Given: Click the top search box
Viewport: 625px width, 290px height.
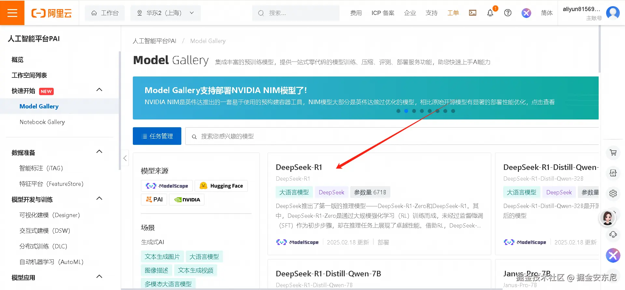Looking at the screenshot, I should (x=296, y=13).
